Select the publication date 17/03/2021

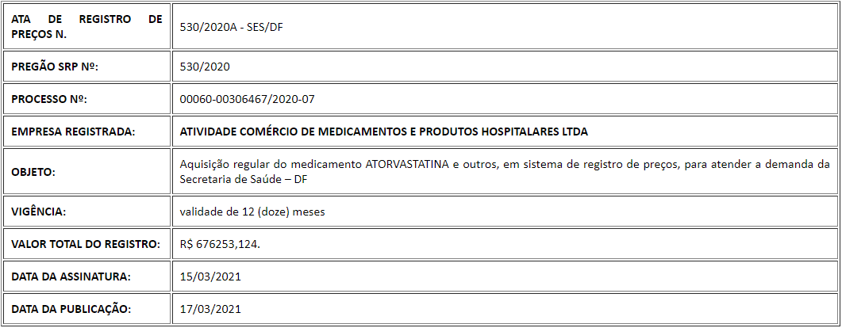(210, 309)
